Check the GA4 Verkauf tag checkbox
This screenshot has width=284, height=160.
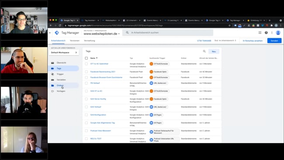[x=87, y=107]
